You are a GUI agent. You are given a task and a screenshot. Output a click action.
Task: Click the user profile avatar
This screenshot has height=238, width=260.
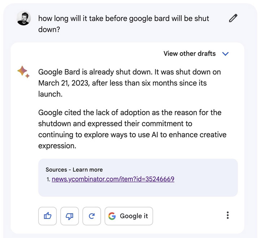24,18
